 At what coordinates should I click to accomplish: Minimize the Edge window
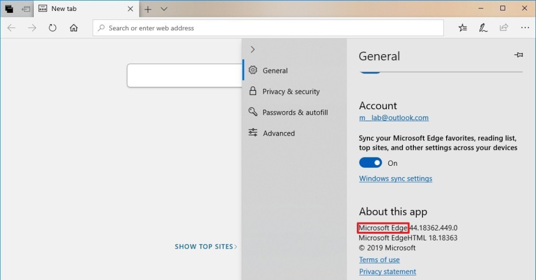pyautogui.click(x=480, y=8)
